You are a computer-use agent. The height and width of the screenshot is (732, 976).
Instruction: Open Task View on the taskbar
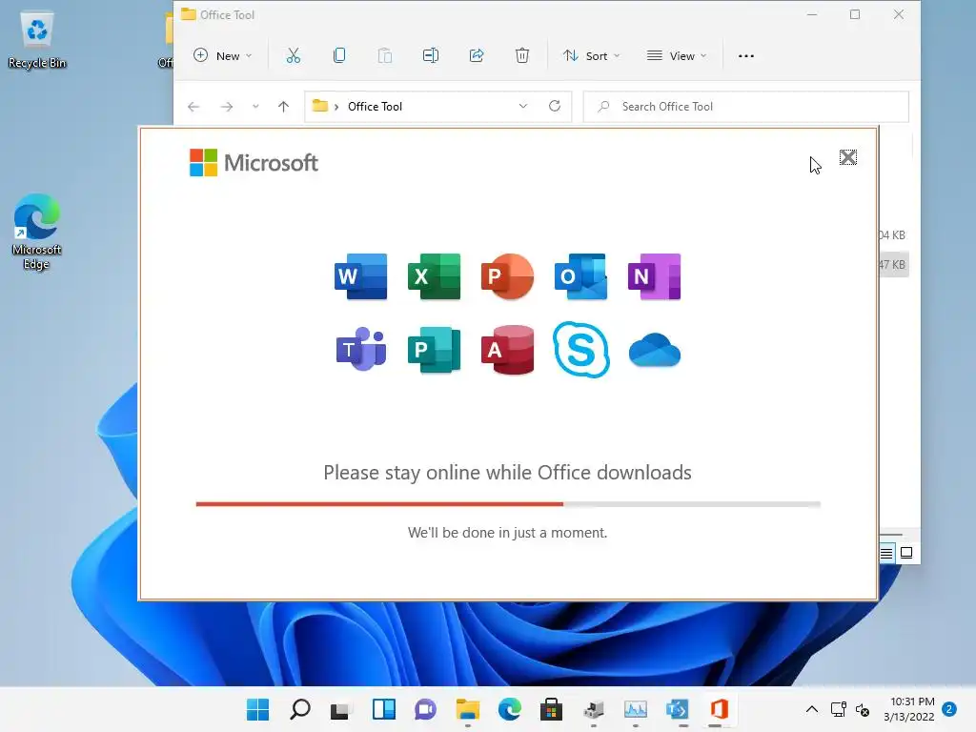click(340, 709)
